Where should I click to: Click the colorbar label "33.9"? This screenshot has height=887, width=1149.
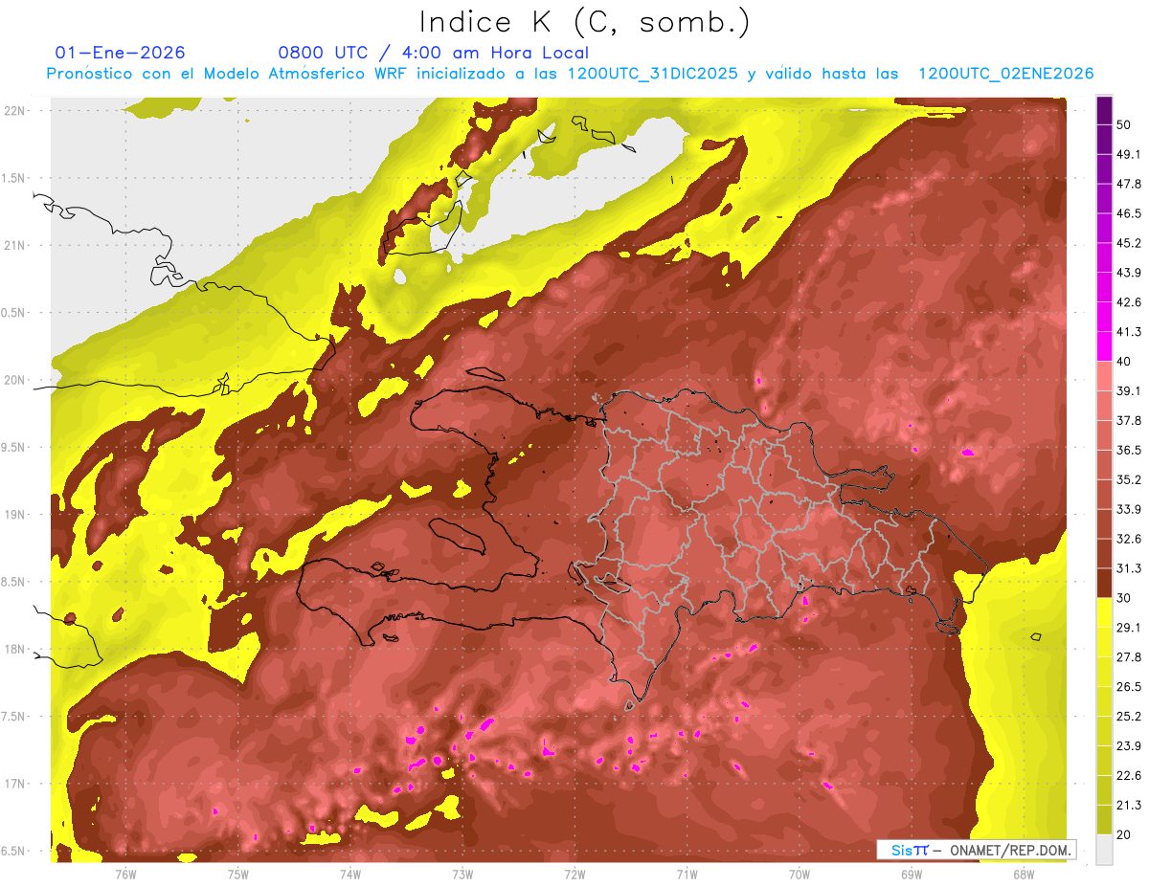pos(1129,509)
